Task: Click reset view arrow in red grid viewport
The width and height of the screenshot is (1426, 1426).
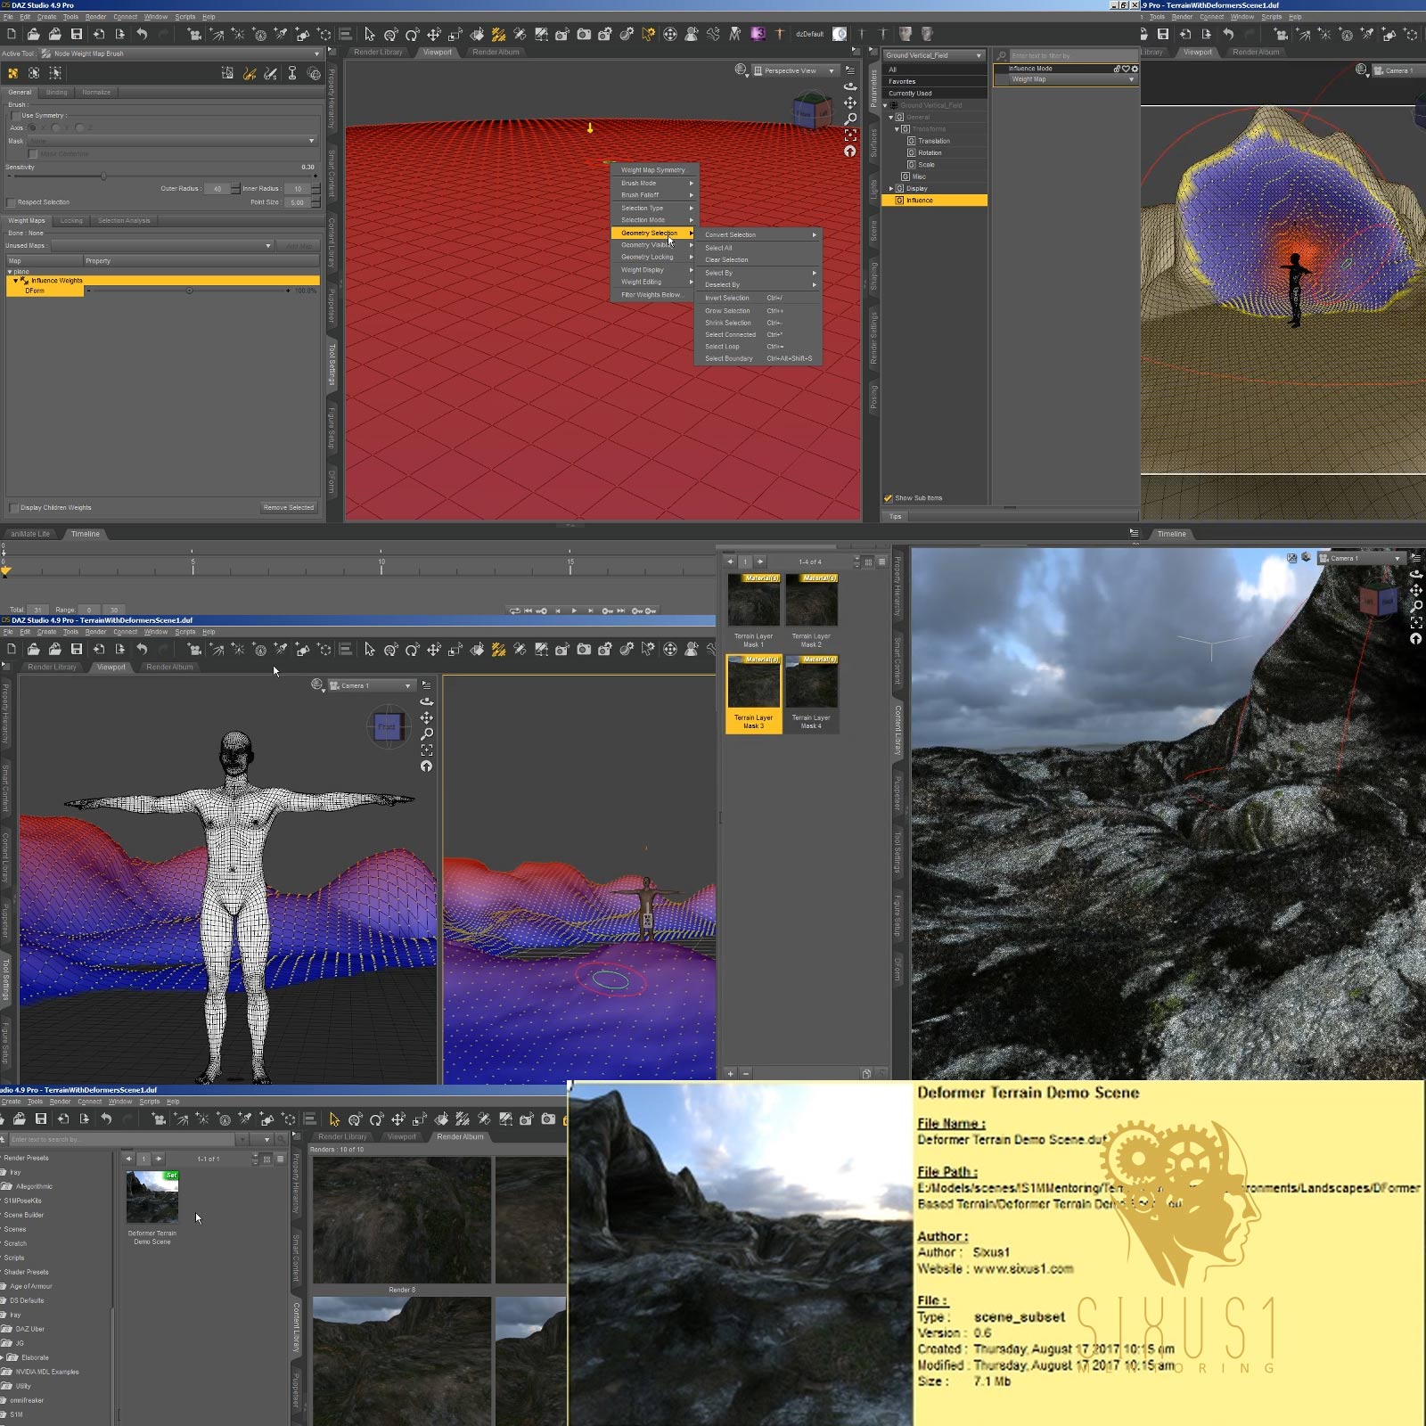Action: point(850,152)
